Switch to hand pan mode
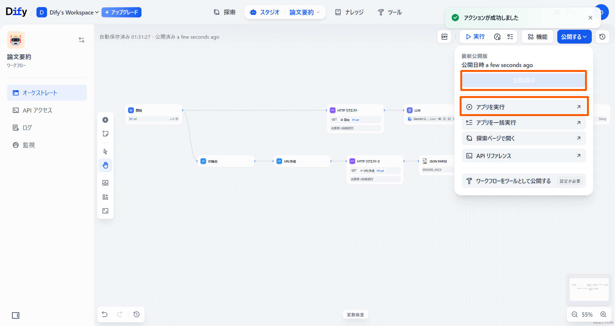Screen dimensions: 615x326 [105, 165]
